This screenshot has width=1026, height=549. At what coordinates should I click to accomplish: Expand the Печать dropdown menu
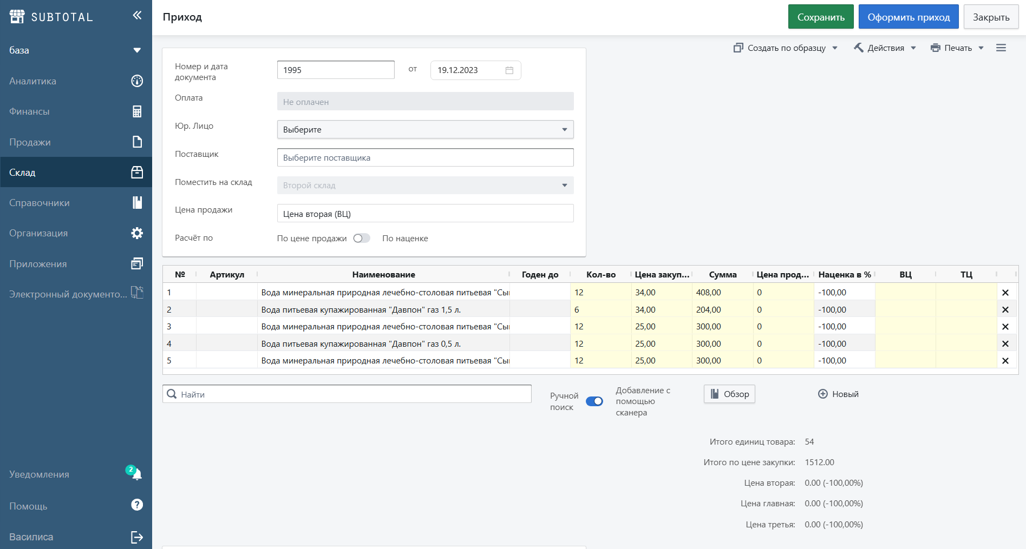[x=957, y=48]
